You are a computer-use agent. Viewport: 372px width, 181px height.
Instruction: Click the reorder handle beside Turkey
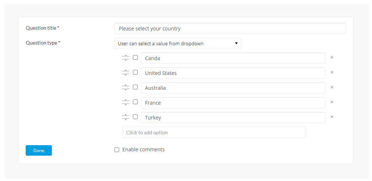[x=125, y=117]
